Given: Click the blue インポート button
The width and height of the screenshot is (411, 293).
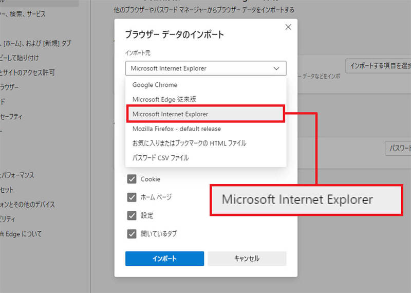Looking at the screenshot, I should click(164, 259).
